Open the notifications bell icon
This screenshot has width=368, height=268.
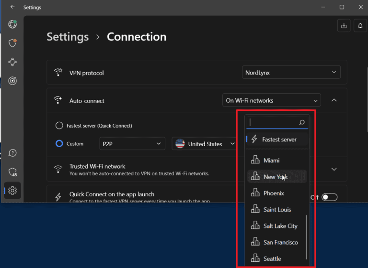[x=360, y=26]
